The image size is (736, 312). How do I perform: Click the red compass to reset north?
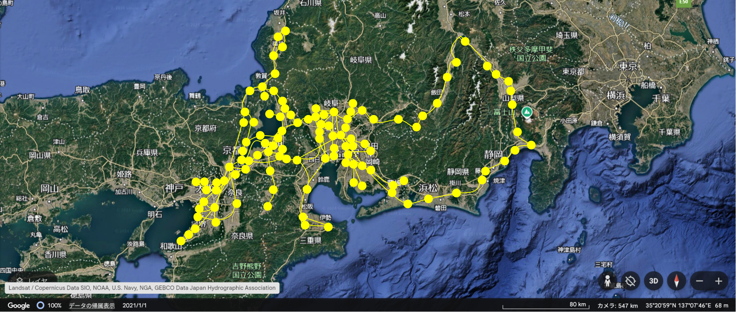(x=676, y=281)
